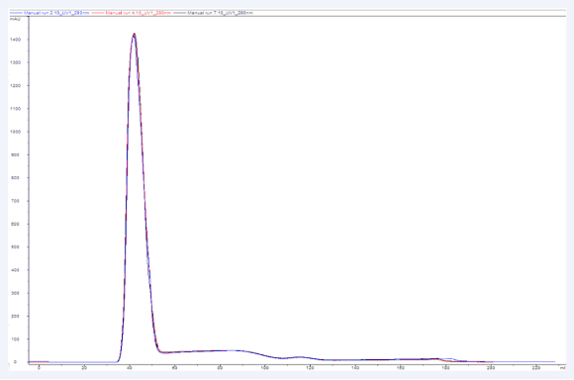Click the 1400 tick label on the y-axis
The height and width of the screenshot is (380, 574).
pyautogui.click(x=16, y=40)
